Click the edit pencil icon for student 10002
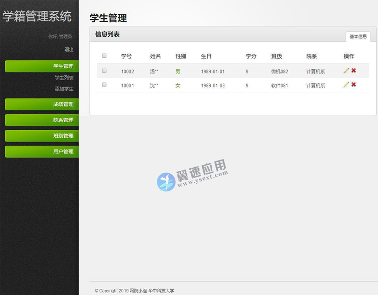 (x=346, y=71)
